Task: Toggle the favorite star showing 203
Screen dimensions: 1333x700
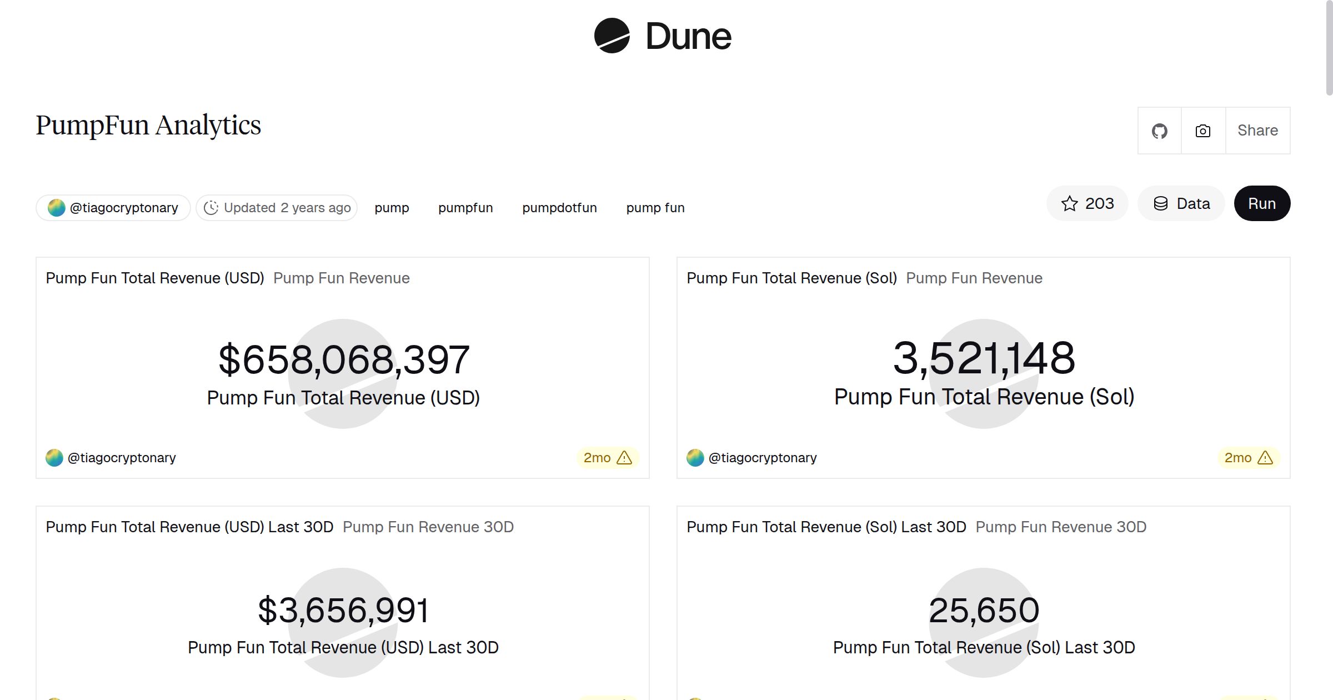Action: click(1087, 203)
